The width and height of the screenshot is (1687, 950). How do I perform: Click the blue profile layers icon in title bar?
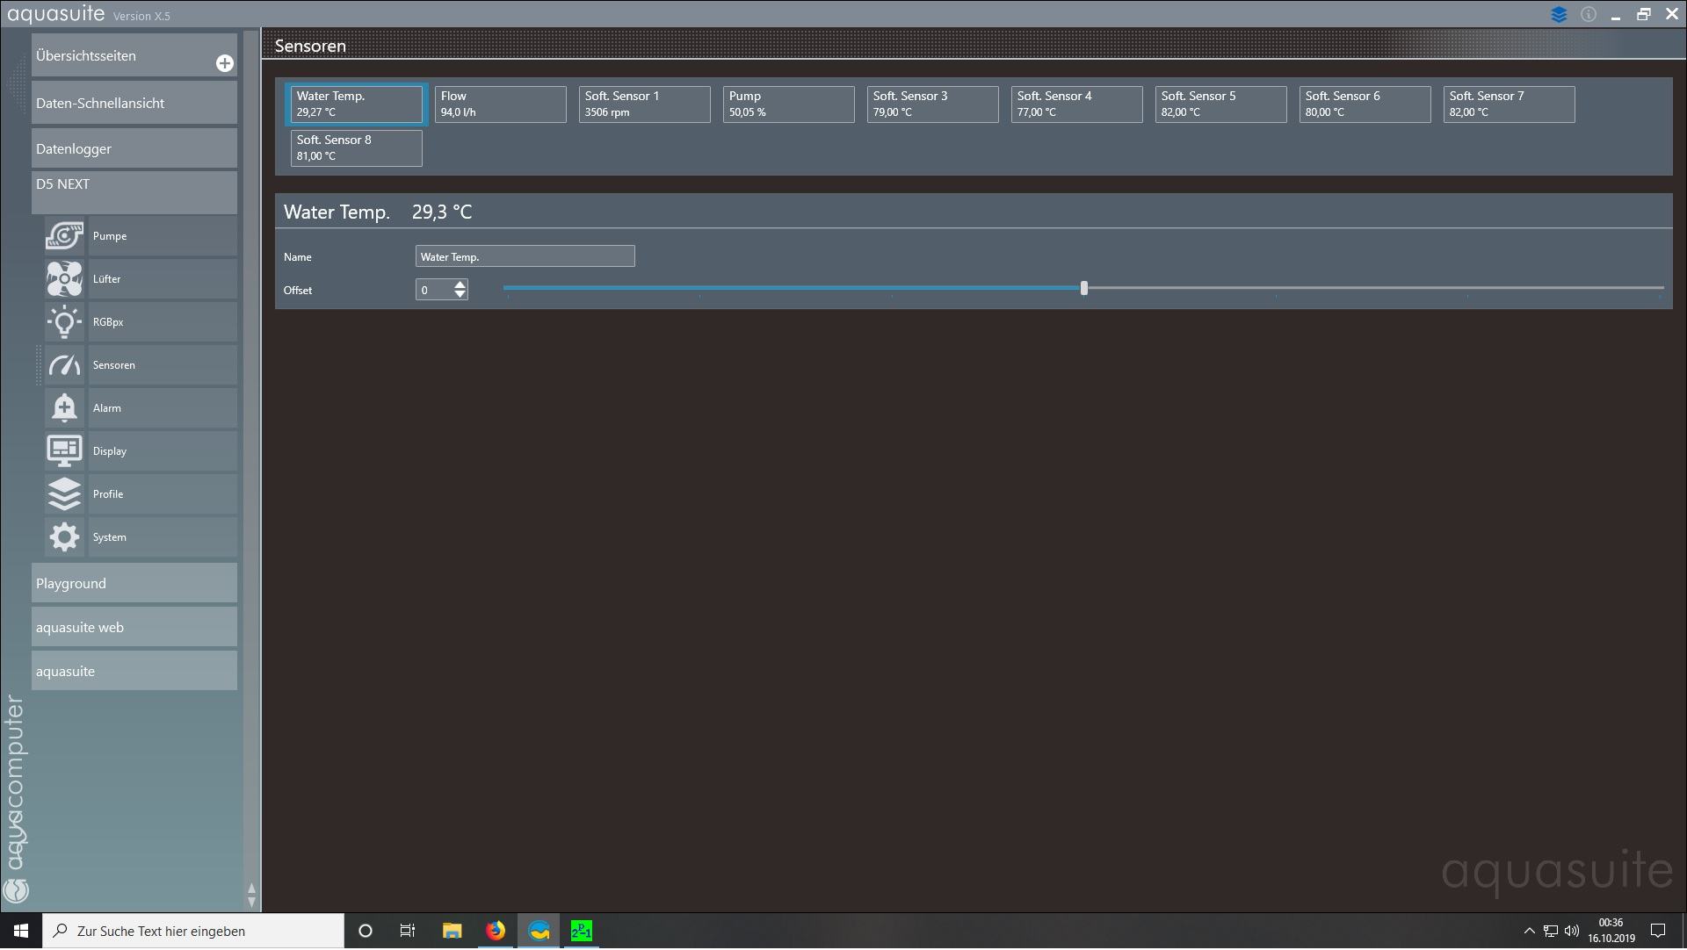(x=1559, y=15)
